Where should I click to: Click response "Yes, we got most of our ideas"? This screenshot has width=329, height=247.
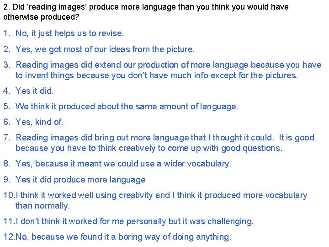(105, 49)
